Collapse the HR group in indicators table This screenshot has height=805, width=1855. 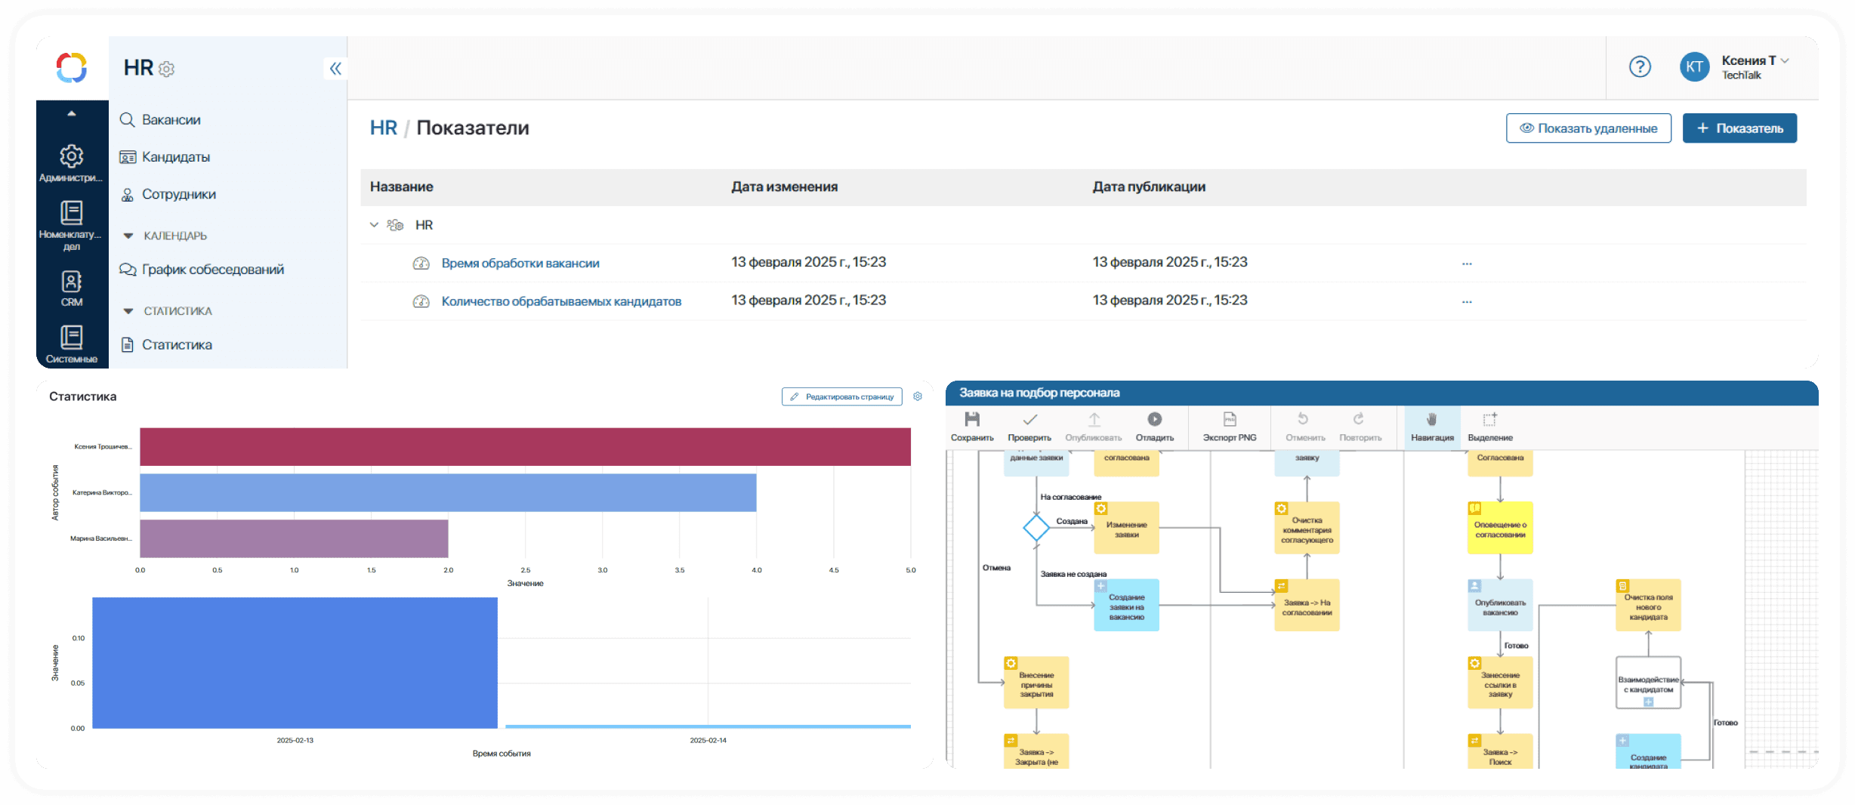click(x=374, y=225)
